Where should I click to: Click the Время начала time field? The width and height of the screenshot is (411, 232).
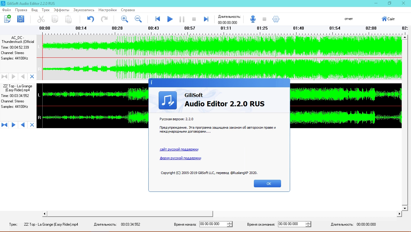[x=213, y=224]
